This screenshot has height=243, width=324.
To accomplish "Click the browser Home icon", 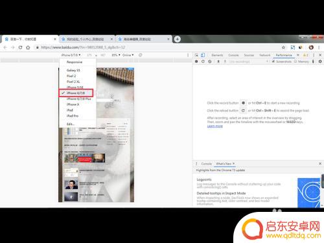I will (28, 47).
